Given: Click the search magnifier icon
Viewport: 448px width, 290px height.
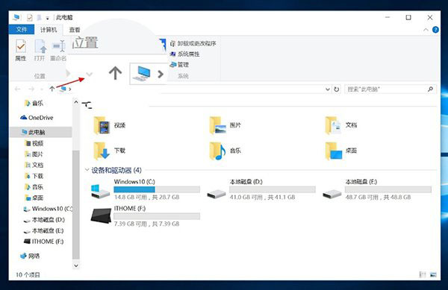Looking at the screenshot, I should point(430,89).
